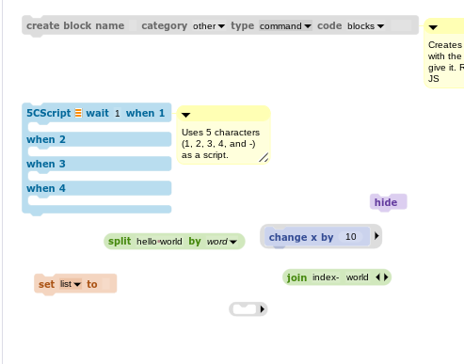Add a join input with right arrow
The width and height of the screenshot is (464, 364).
pos(386,277)
